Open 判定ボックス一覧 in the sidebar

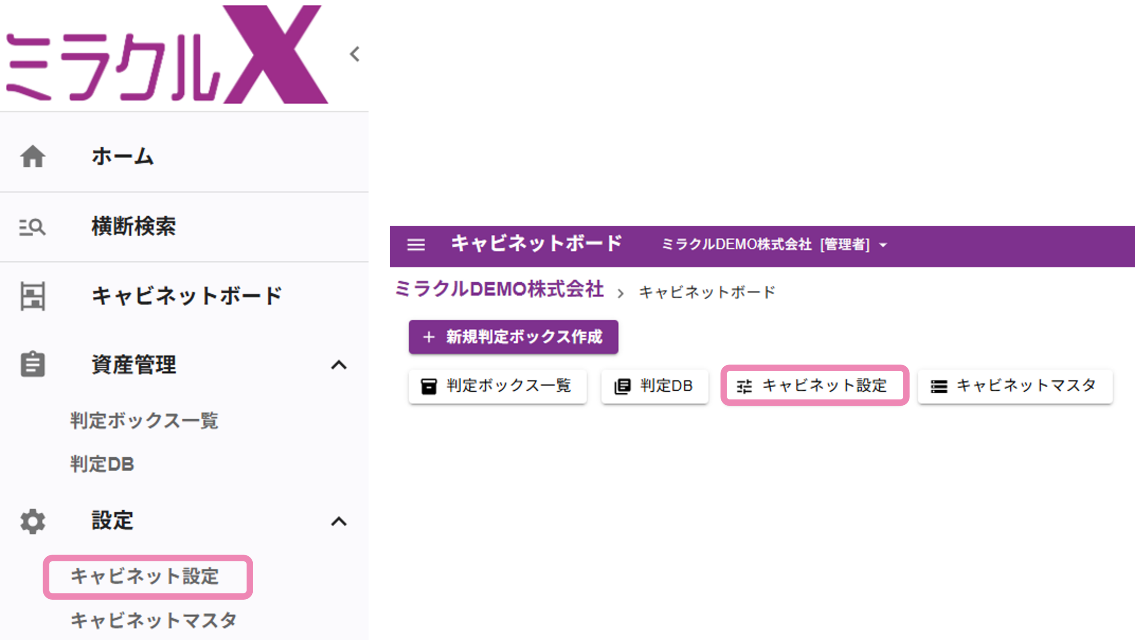pyautogui.click(x=145, y=420)
